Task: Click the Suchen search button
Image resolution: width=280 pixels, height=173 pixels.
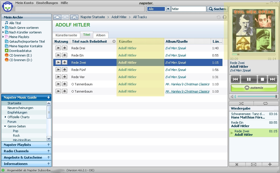Action: (217, 9)
